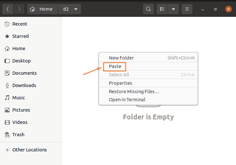Click the Home icon in path bar
236x165 pixels.
(x=32, y=9)
